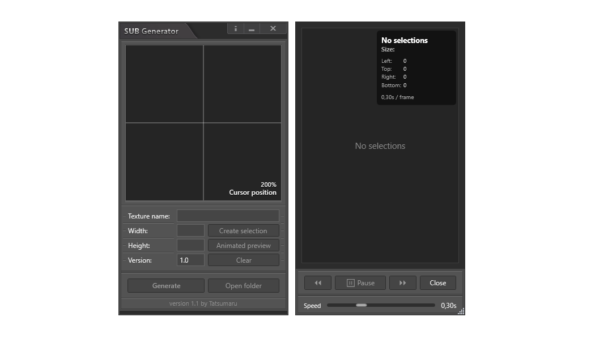This screenshot has height=347, width=591.
Task: Open the Animated preview
Action: 243,245
